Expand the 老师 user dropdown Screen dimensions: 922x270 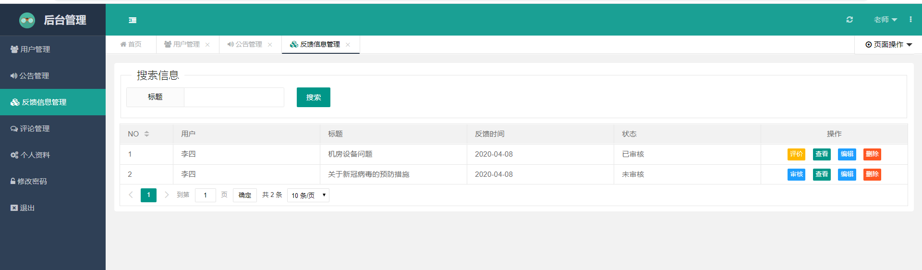click(x=886, y=20)
